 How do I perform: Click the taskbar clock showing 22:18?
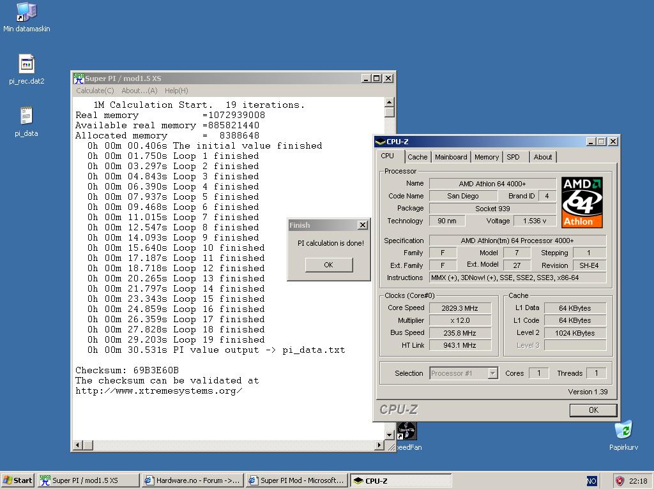pos(638,481)
